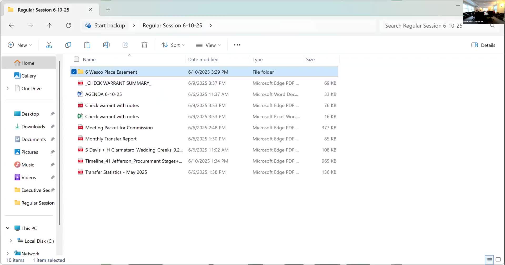Open the View dropdown menu
Viewport: 505px width, 265px height.
click(208, 45)
